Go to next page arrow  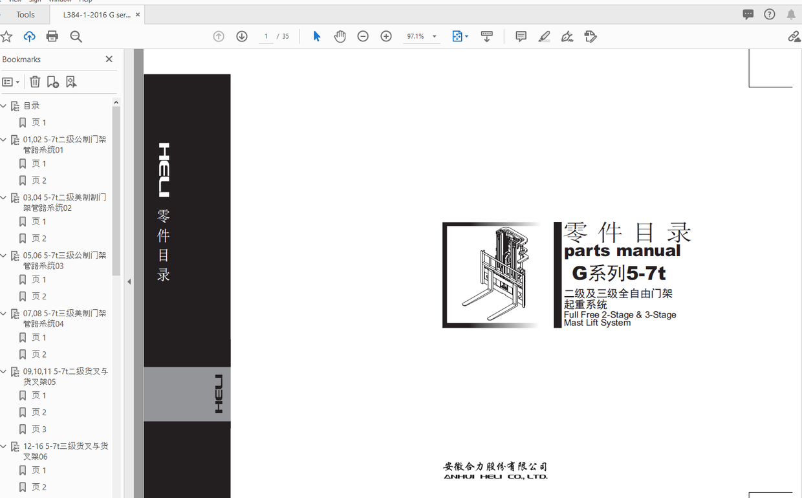(x=242, y=37)
